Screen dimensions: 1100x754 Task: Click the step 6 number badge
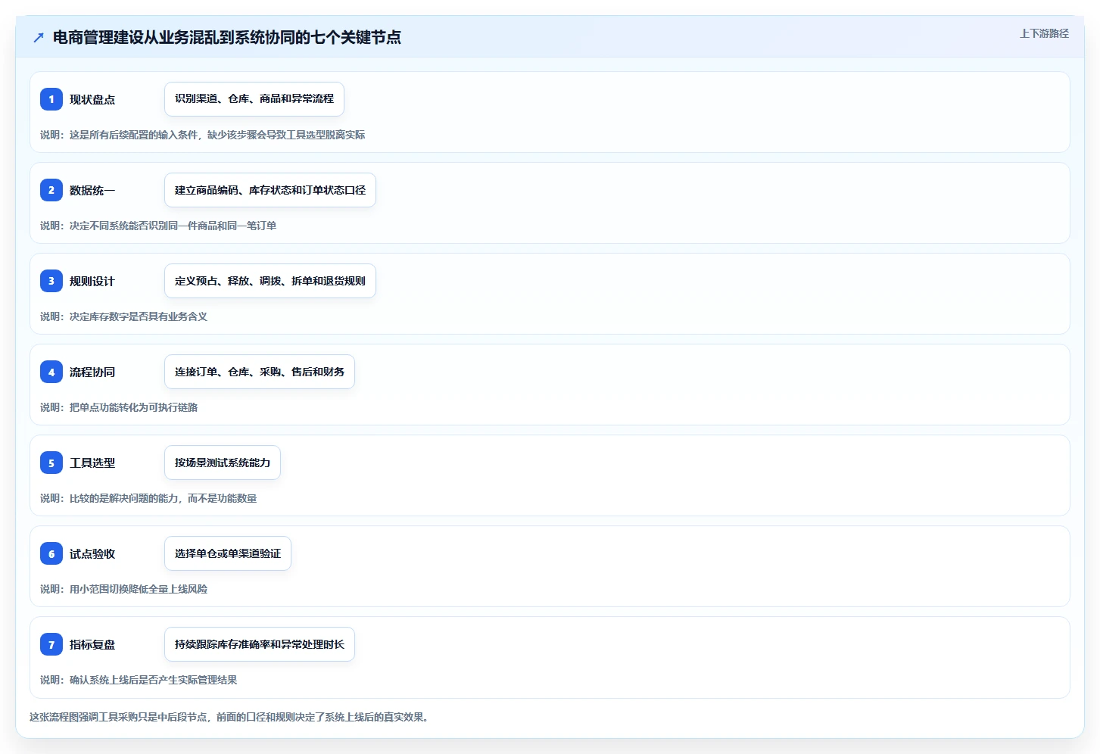[x=51, y=553]
